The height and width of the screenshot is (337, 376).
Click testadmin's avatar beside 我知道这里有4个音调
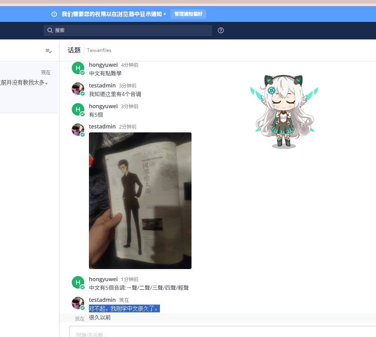click(78, 89)
